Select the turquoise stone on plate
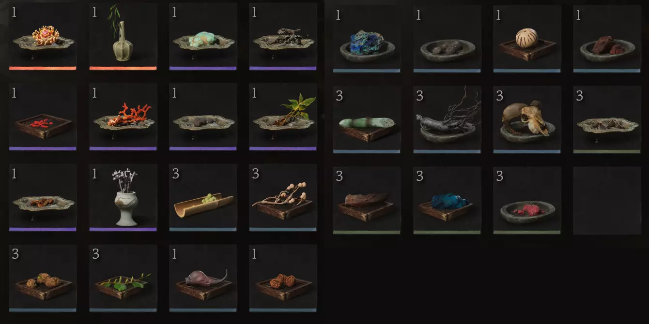This screenshot has width=649, height=324. coord(203,37)
